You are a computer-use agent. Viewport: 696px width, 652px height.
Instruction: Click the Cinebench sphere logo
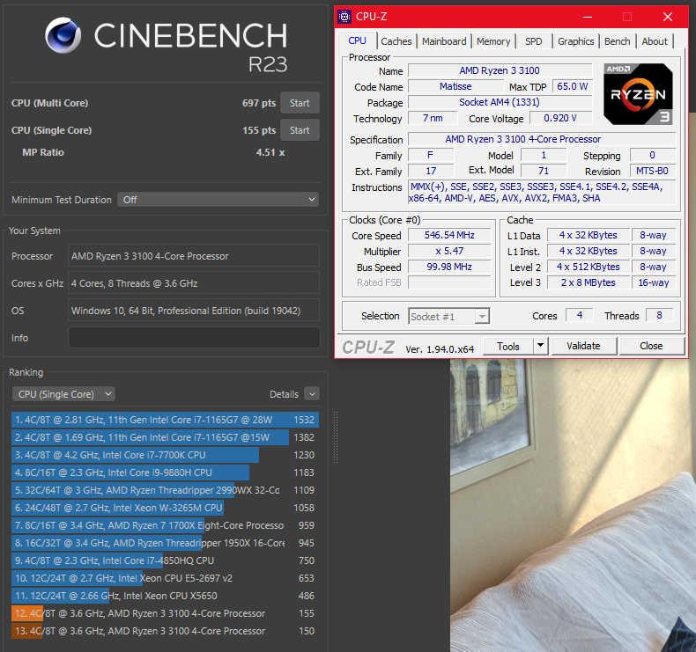(x=63, y=35)
